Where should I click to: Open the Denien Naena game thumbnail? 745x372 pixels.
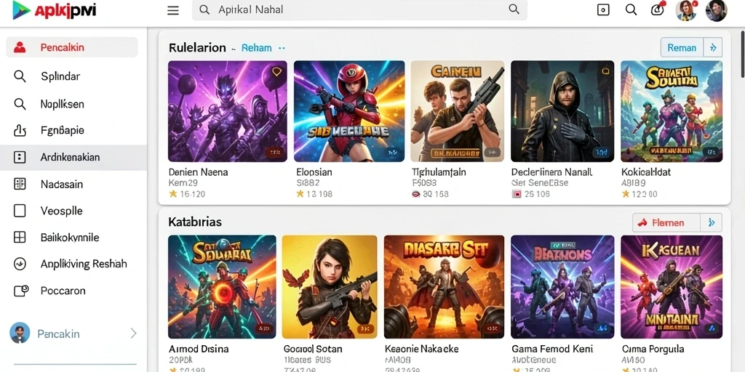point(228,111)
